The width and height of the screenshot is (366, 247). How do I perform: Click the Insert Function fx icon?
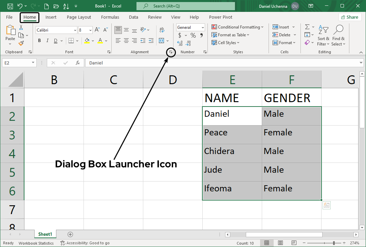pos(78,63)
